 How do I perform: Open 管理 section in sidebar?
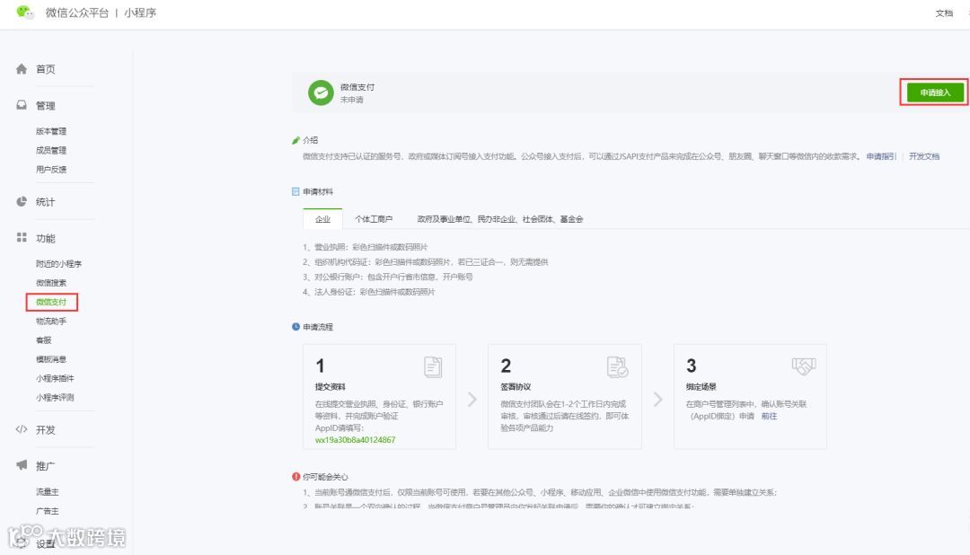click(x=45, y=106)
